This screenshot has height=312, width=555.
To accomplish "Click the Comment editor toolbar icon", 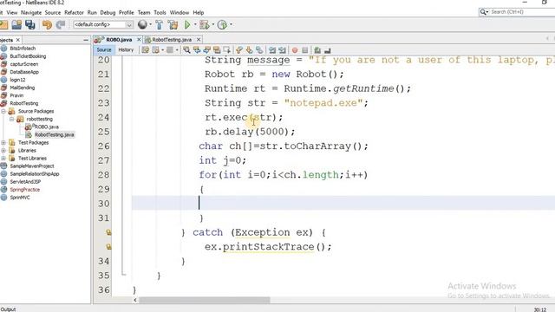I will (x=317, y=50).
